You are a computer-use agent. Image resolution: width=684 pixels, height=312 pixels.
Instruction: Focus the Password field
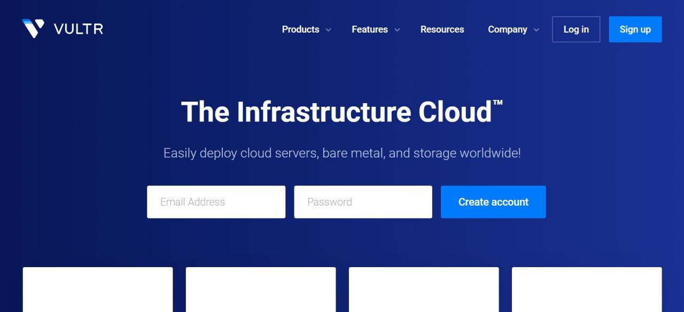pyautogui.click(x=363, y=202)
